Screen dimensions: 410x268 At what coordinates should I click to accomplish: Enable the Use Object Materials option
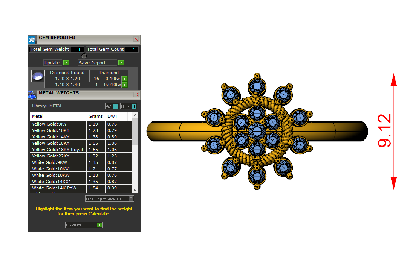click(131, 199)
